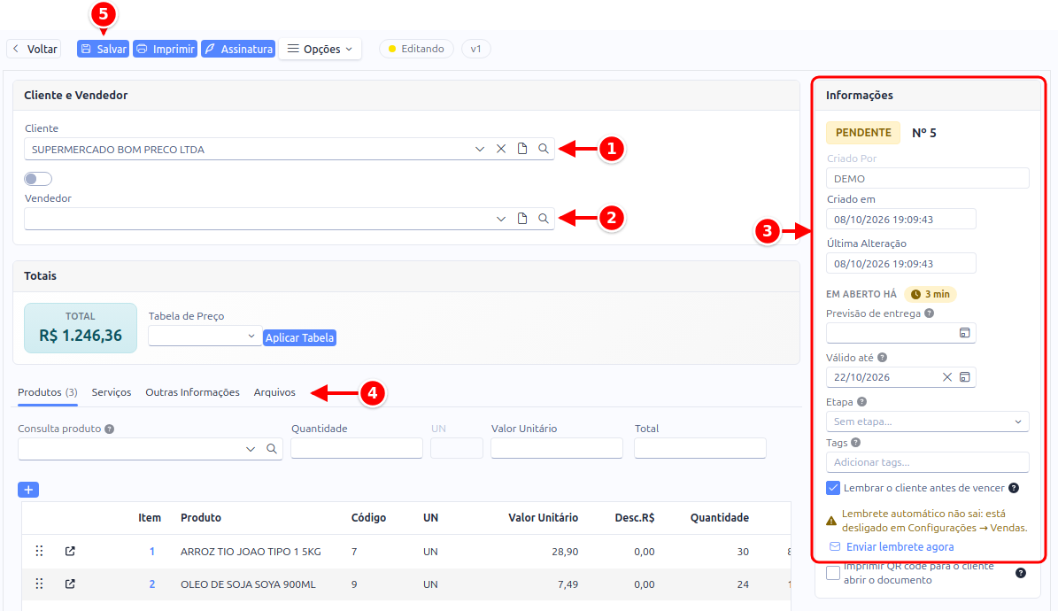Add product with the blue plus button
Screen dimensions: 1058x611
[28, 490]
